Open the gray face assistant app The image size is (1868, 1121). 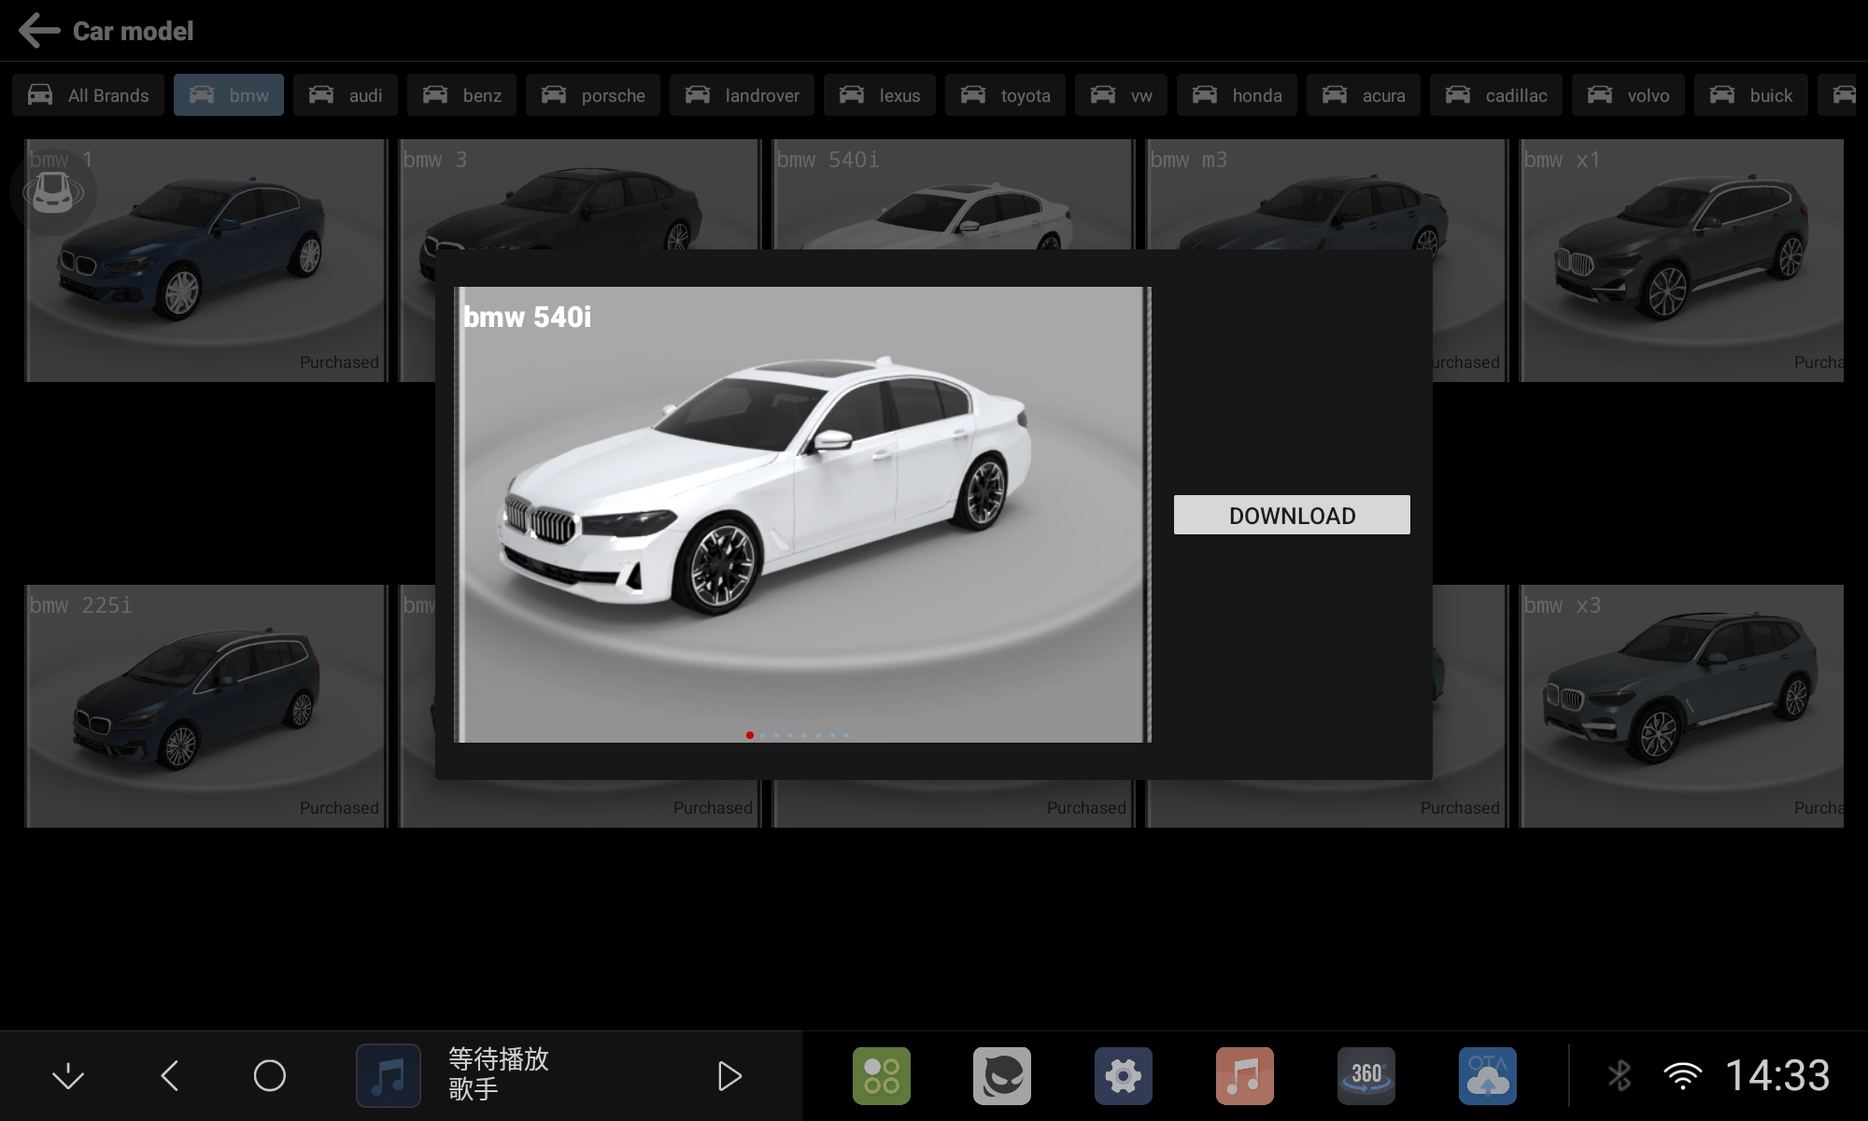click(1002, 1076)
